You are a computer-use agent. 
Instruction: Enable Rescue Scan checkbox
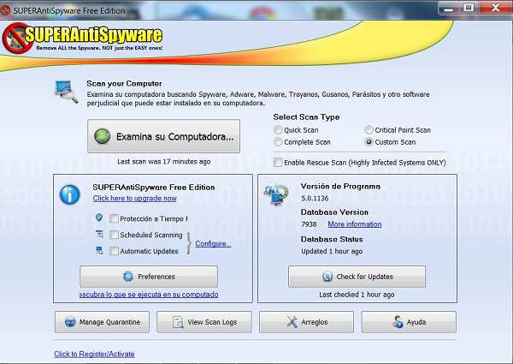click(x=278, y=162)
